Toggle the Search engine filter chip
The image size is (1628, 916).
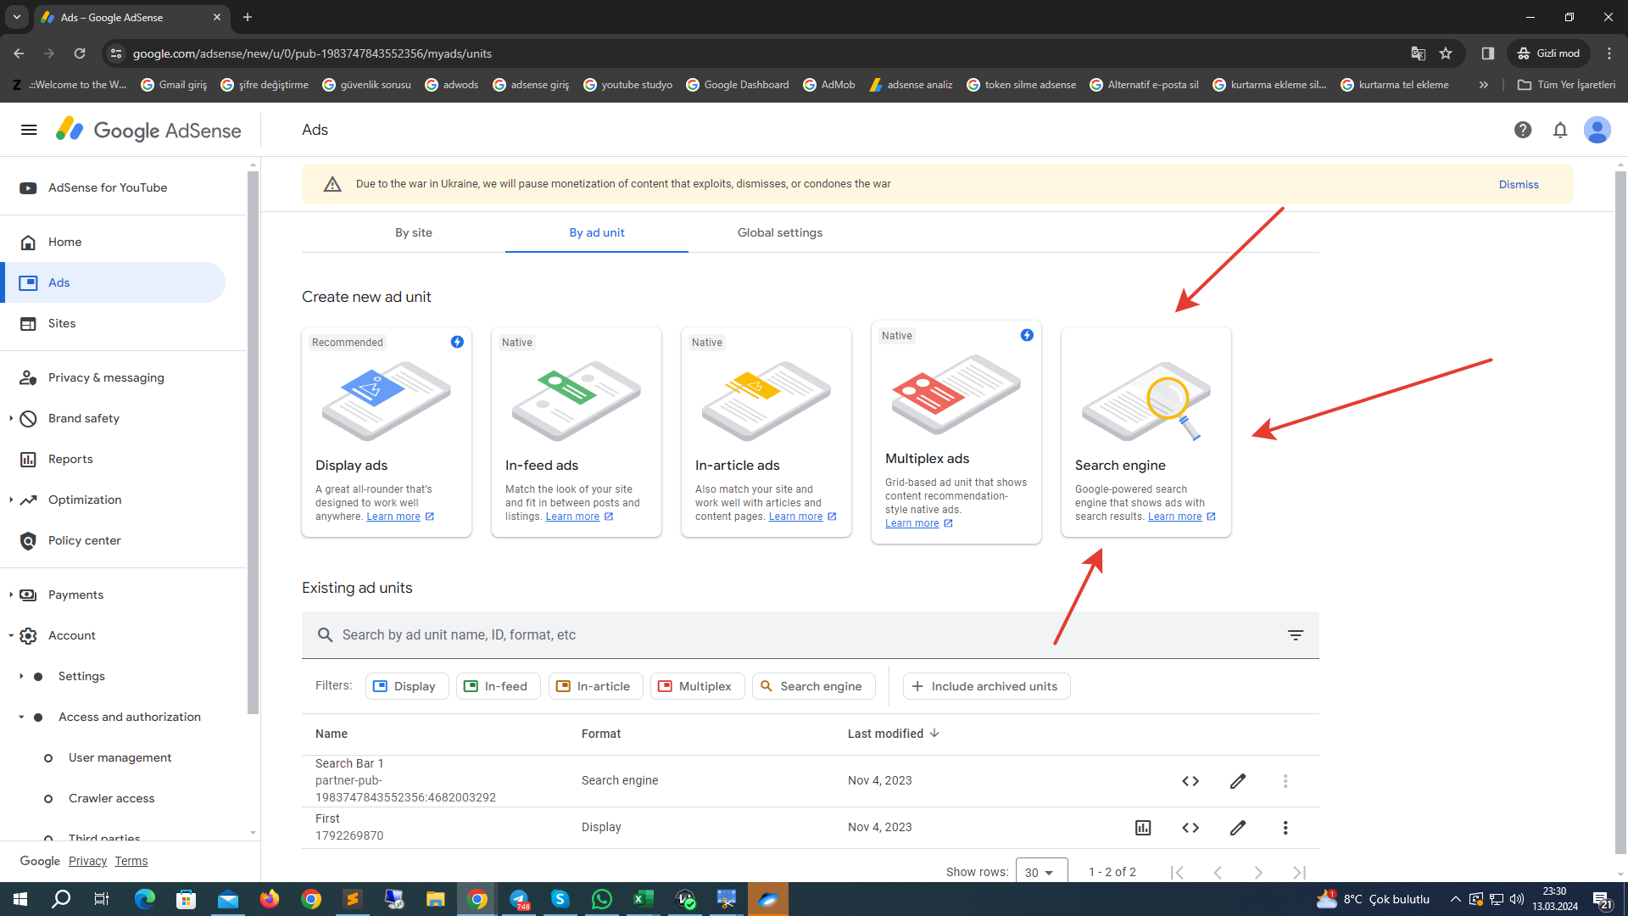pos(813,686)
